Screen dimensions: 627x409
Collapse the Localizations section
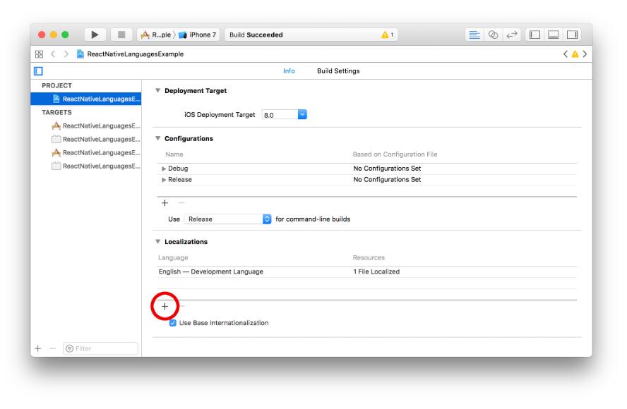[158, 242]
